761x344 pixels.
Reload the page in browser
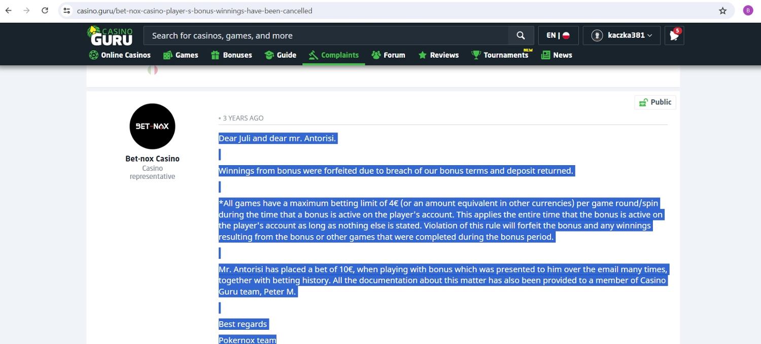click(x=45, y=11)
